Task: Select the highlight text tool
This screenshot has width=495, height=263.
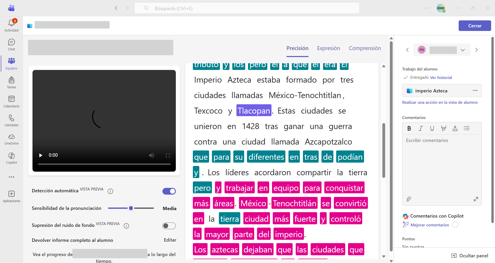Action: tap(443, 128)
